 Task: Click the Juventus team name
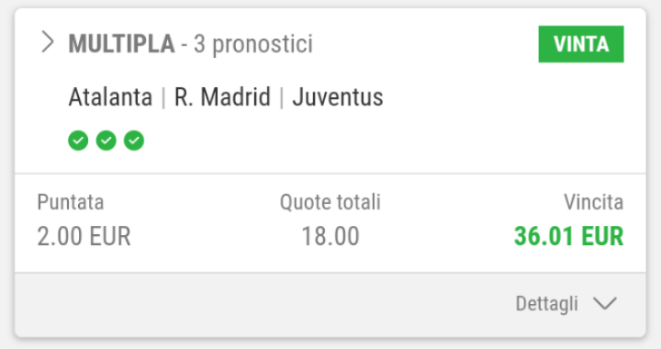pyautogui.click(x=338, y=97)
